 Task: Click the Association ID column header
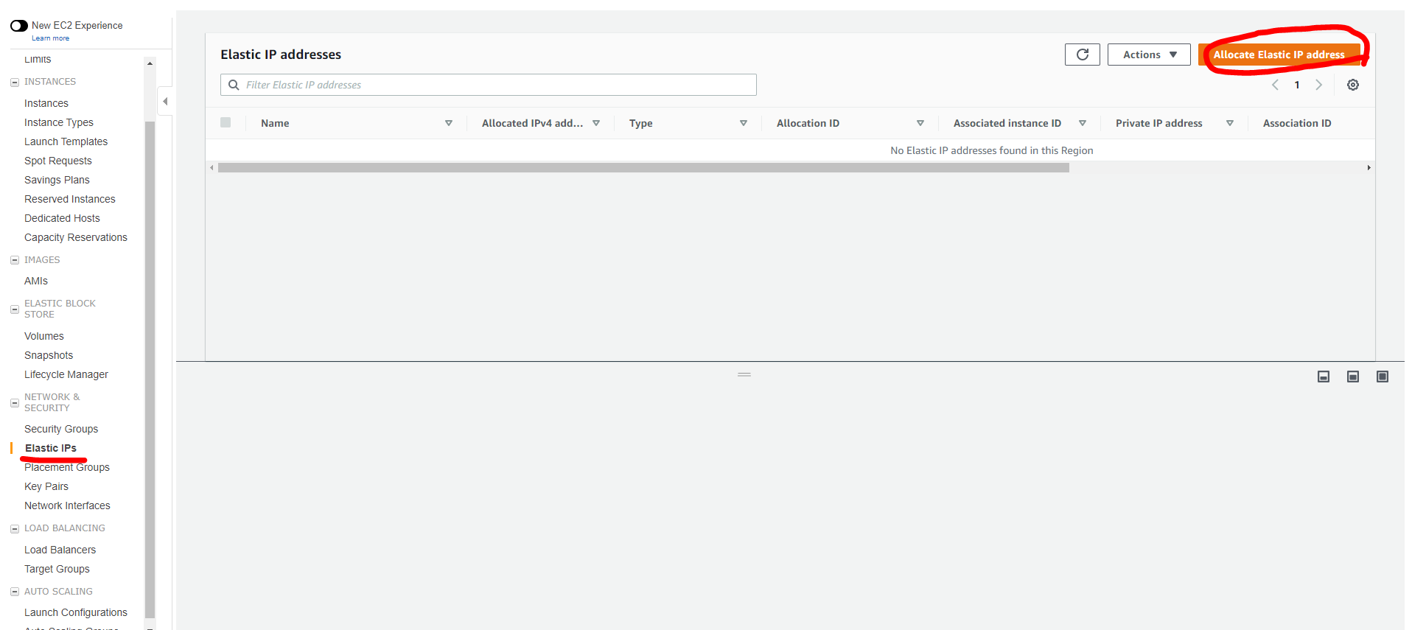[1297, 123]
